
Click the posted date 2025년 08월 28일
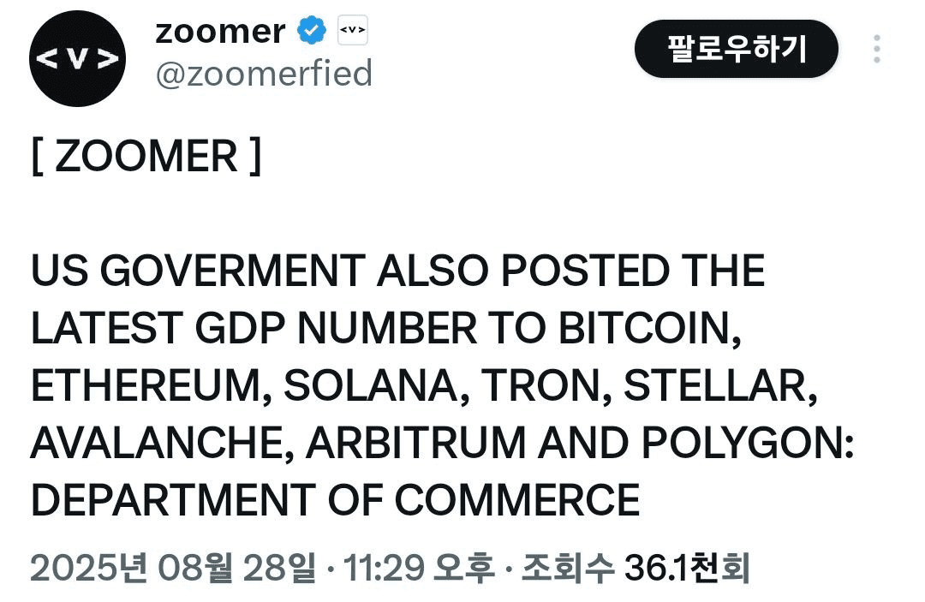tap(173, 569)
